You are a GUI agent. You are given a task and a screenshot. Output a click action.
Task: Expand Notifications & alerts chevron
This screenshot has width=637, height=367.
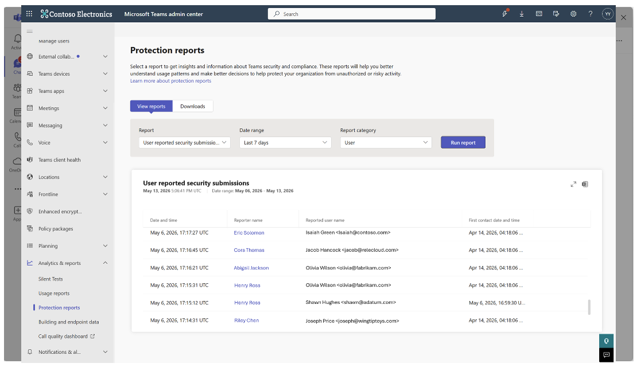coord(105,352)
